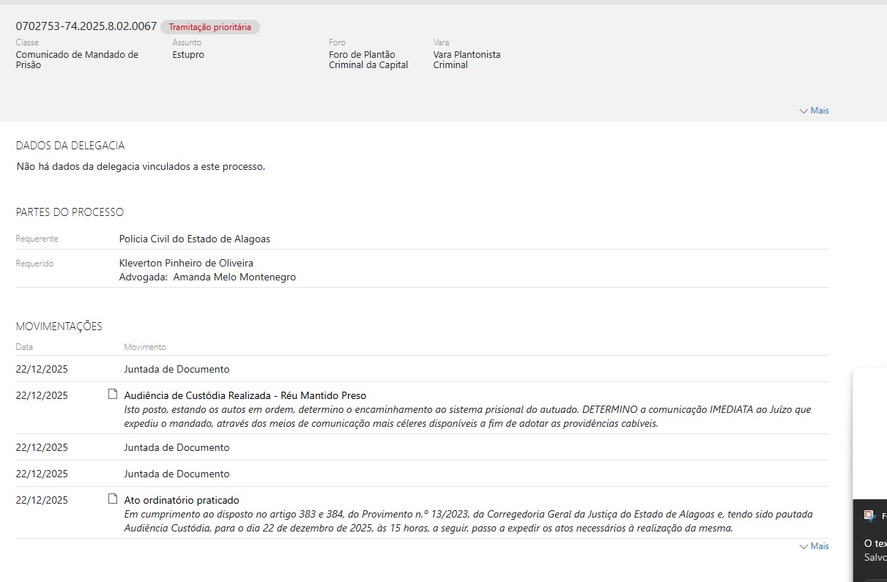Open document icon for Ato ordinatório praticado
This screenshot has height=582, width=887.
tap(113, 499)
